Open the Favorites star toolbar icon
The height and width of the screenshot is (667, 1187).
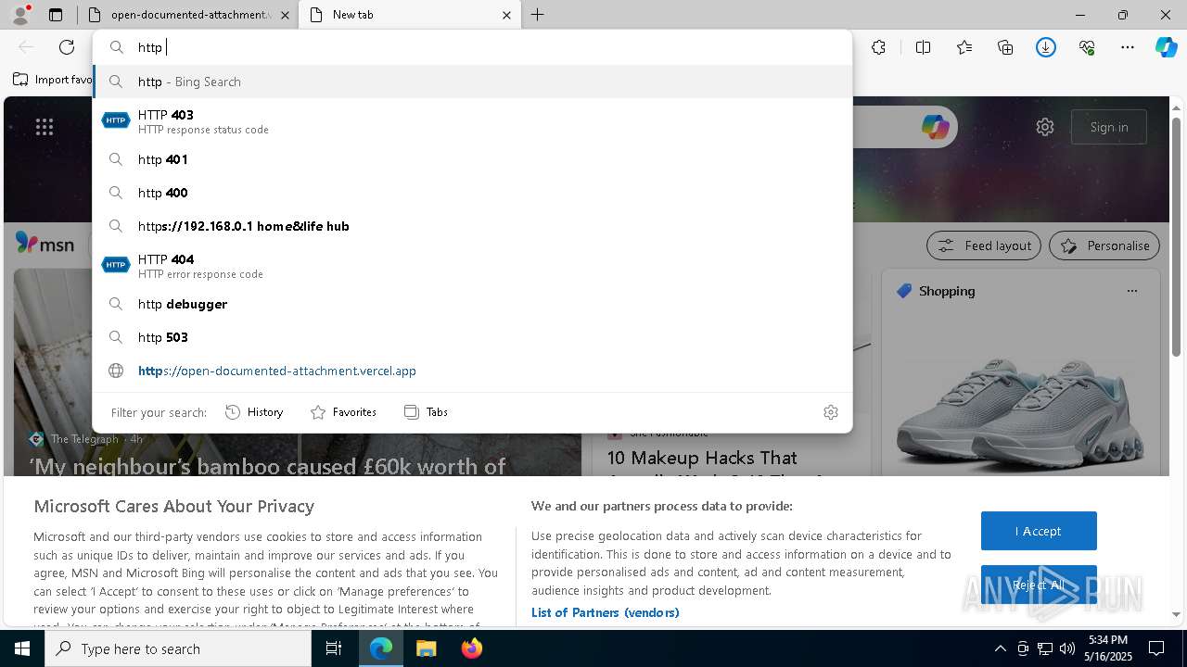click(964, 47)
